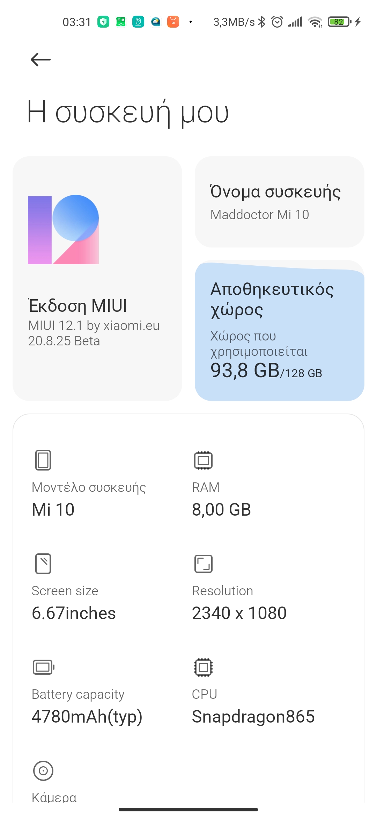Tap the 8,00 GB RAM value
Viewport: 377px width, 818px height.
click(221, 510)
